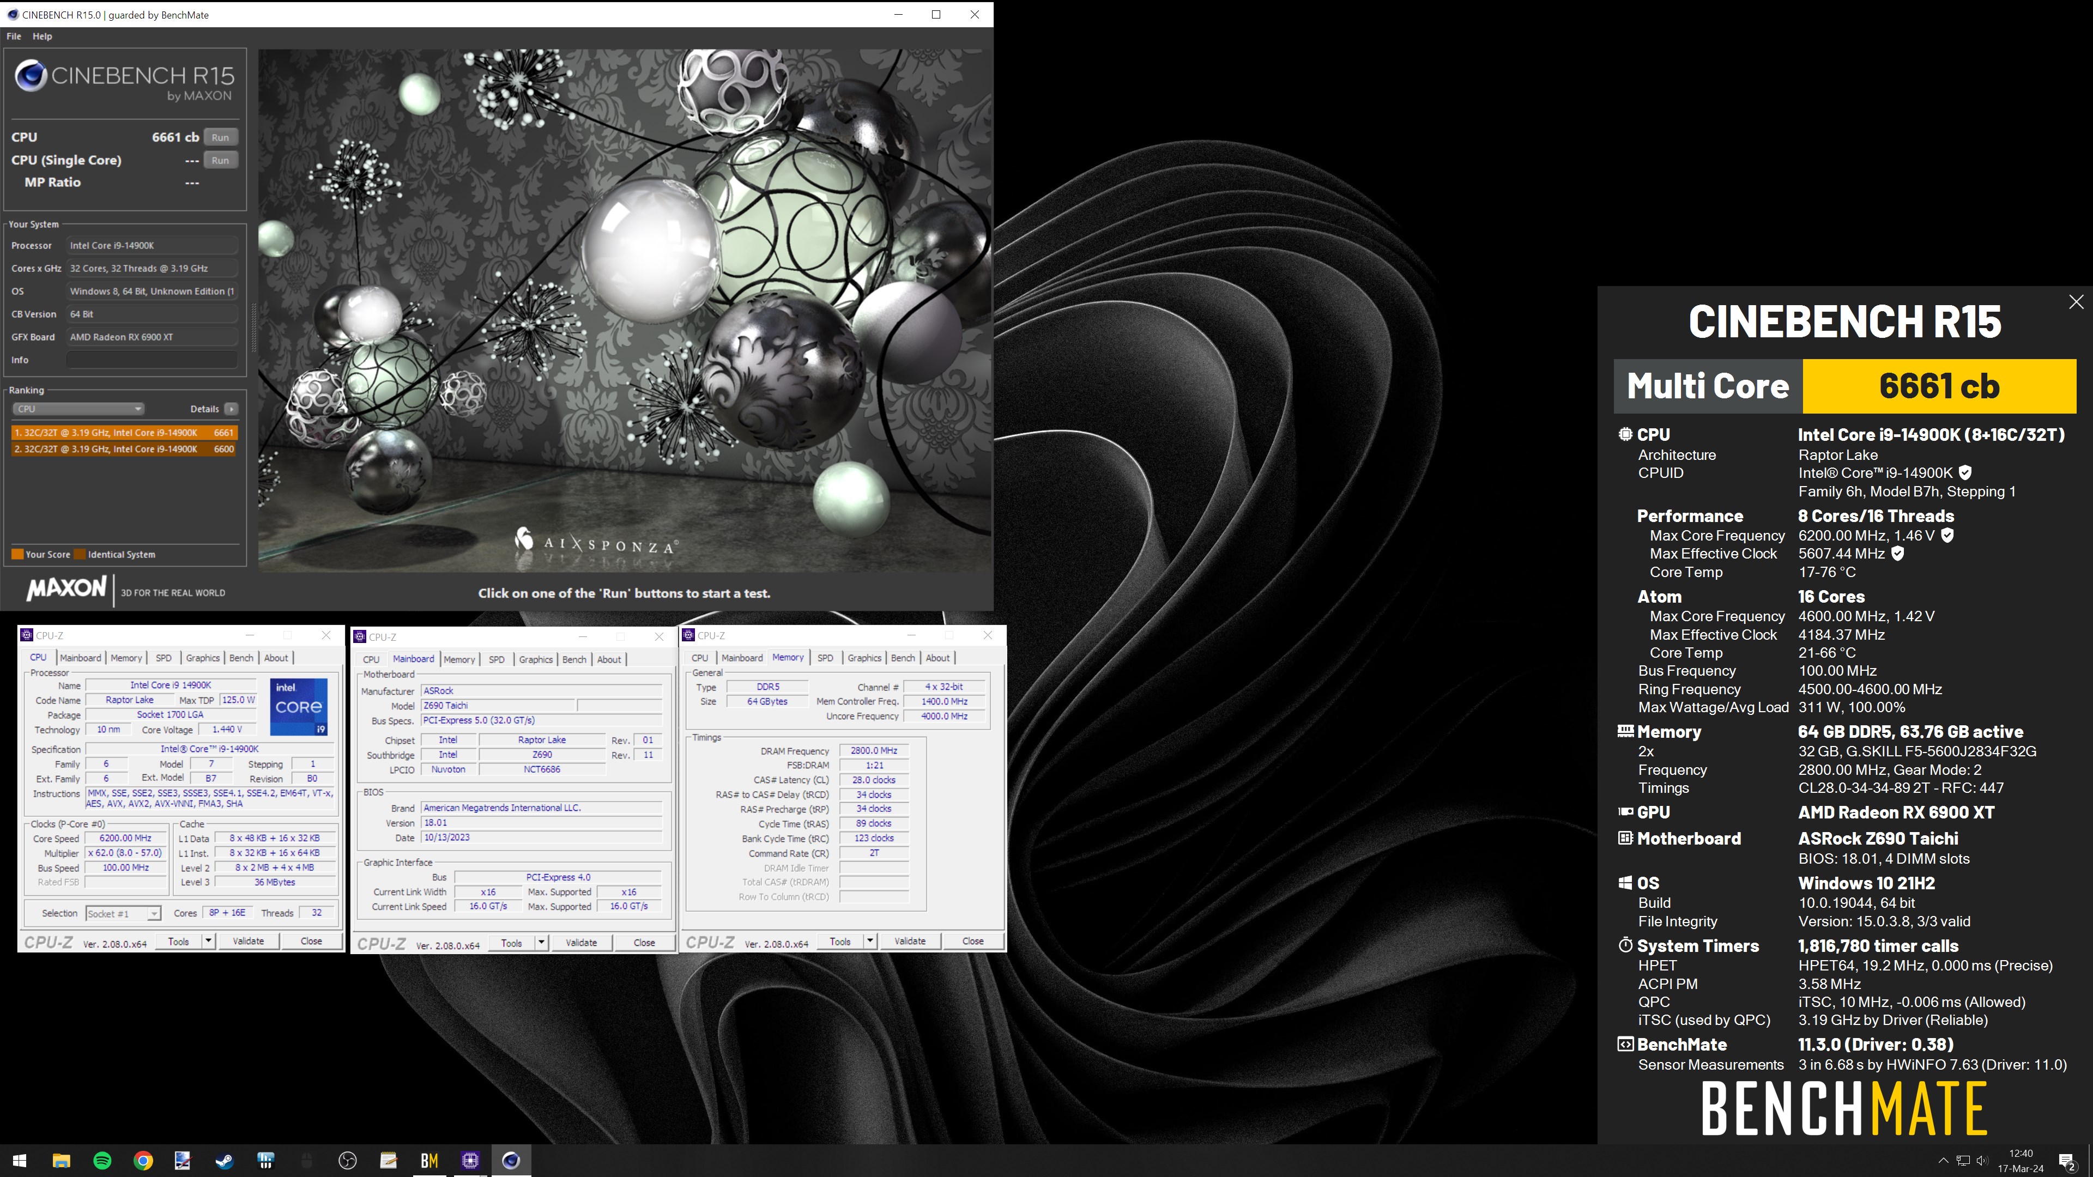Click the taskbar clock showing 12:40

2021,1161
